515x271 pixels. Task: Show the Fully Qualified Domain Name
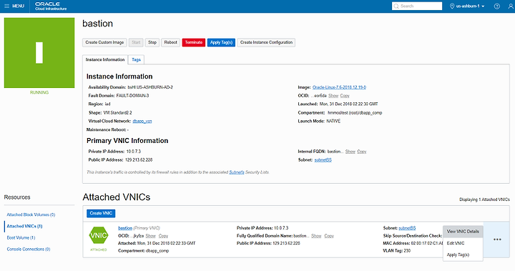tap(316, 236)
